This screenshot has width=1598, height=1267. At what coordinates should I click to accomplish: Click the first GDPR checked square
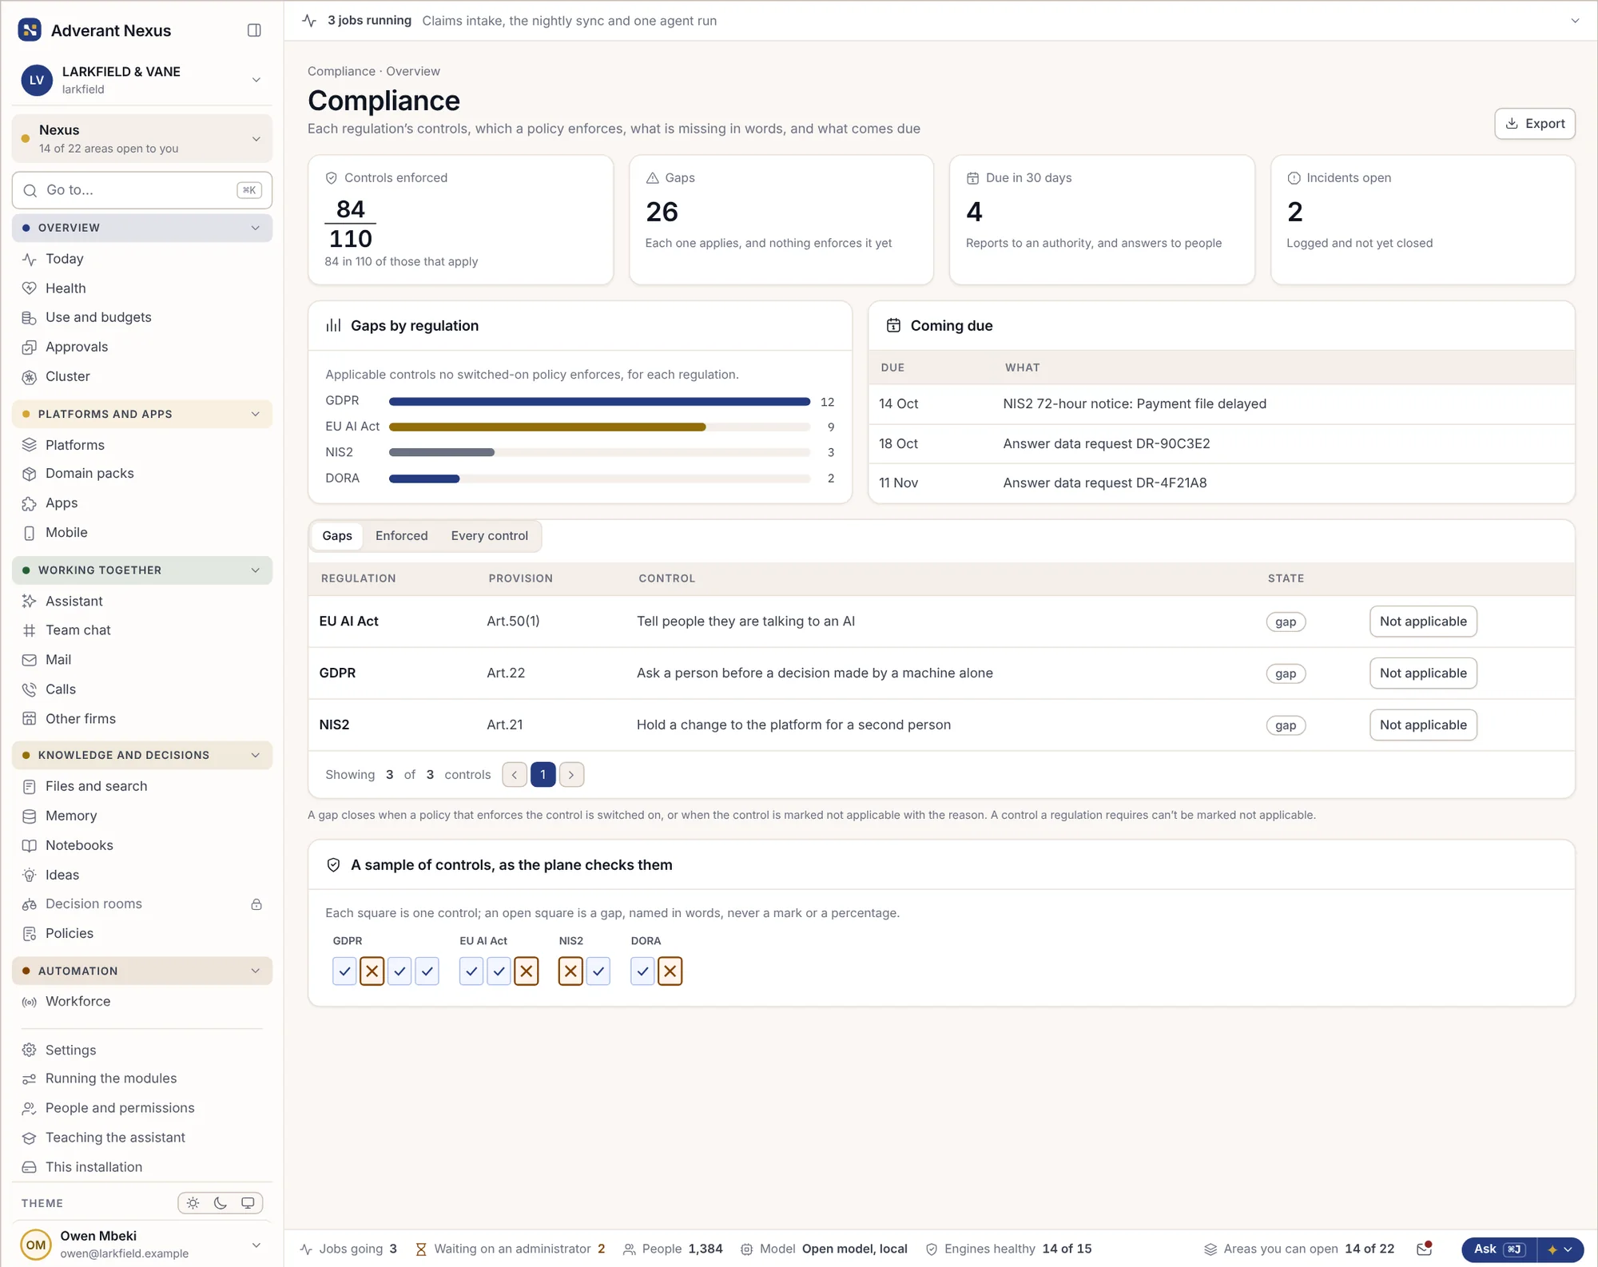click(x=344, y=971)
